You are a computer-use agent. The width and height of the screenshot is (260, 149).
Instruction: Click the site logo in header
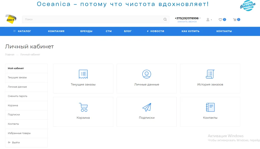point(11,19)
